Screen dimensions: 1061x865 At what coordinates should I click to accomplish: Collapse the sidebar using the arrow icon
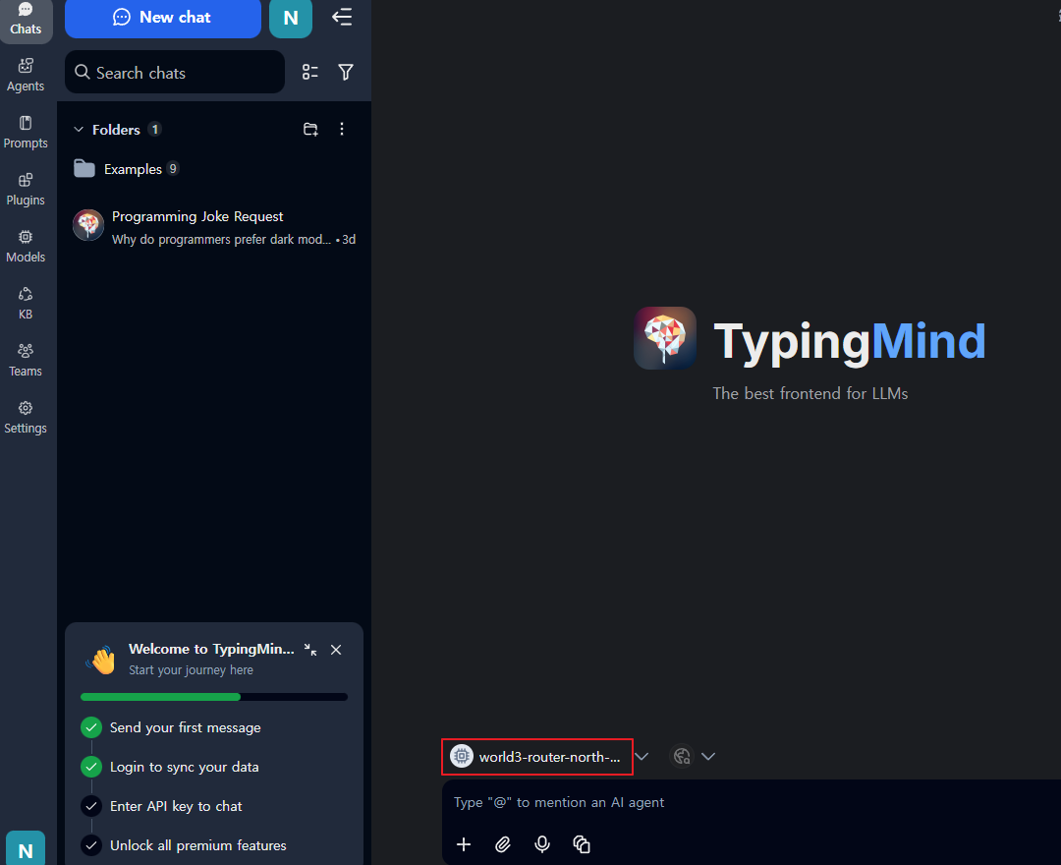(x=342, y=18)
